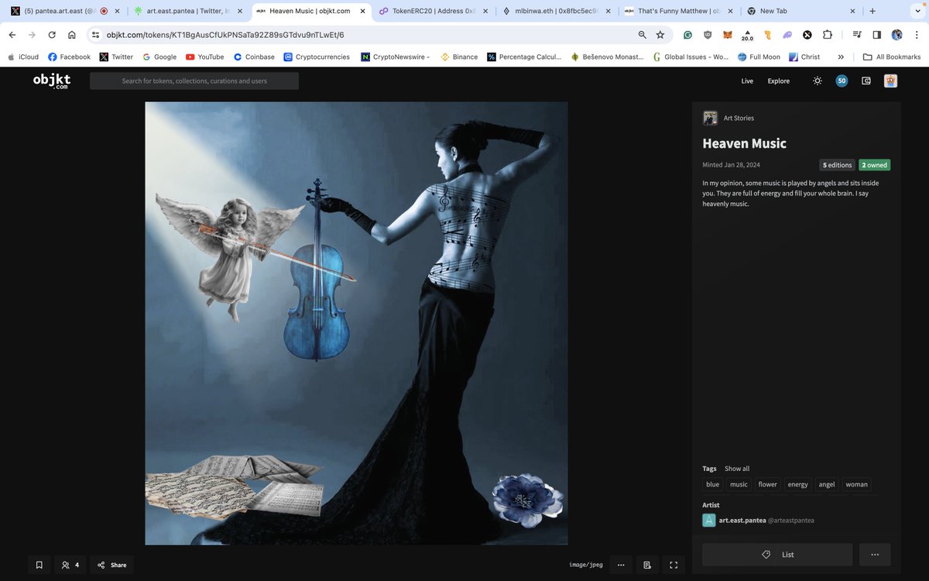Show more bookmarks with double chevron
929x581 pixels.
(x=841, y=57)
